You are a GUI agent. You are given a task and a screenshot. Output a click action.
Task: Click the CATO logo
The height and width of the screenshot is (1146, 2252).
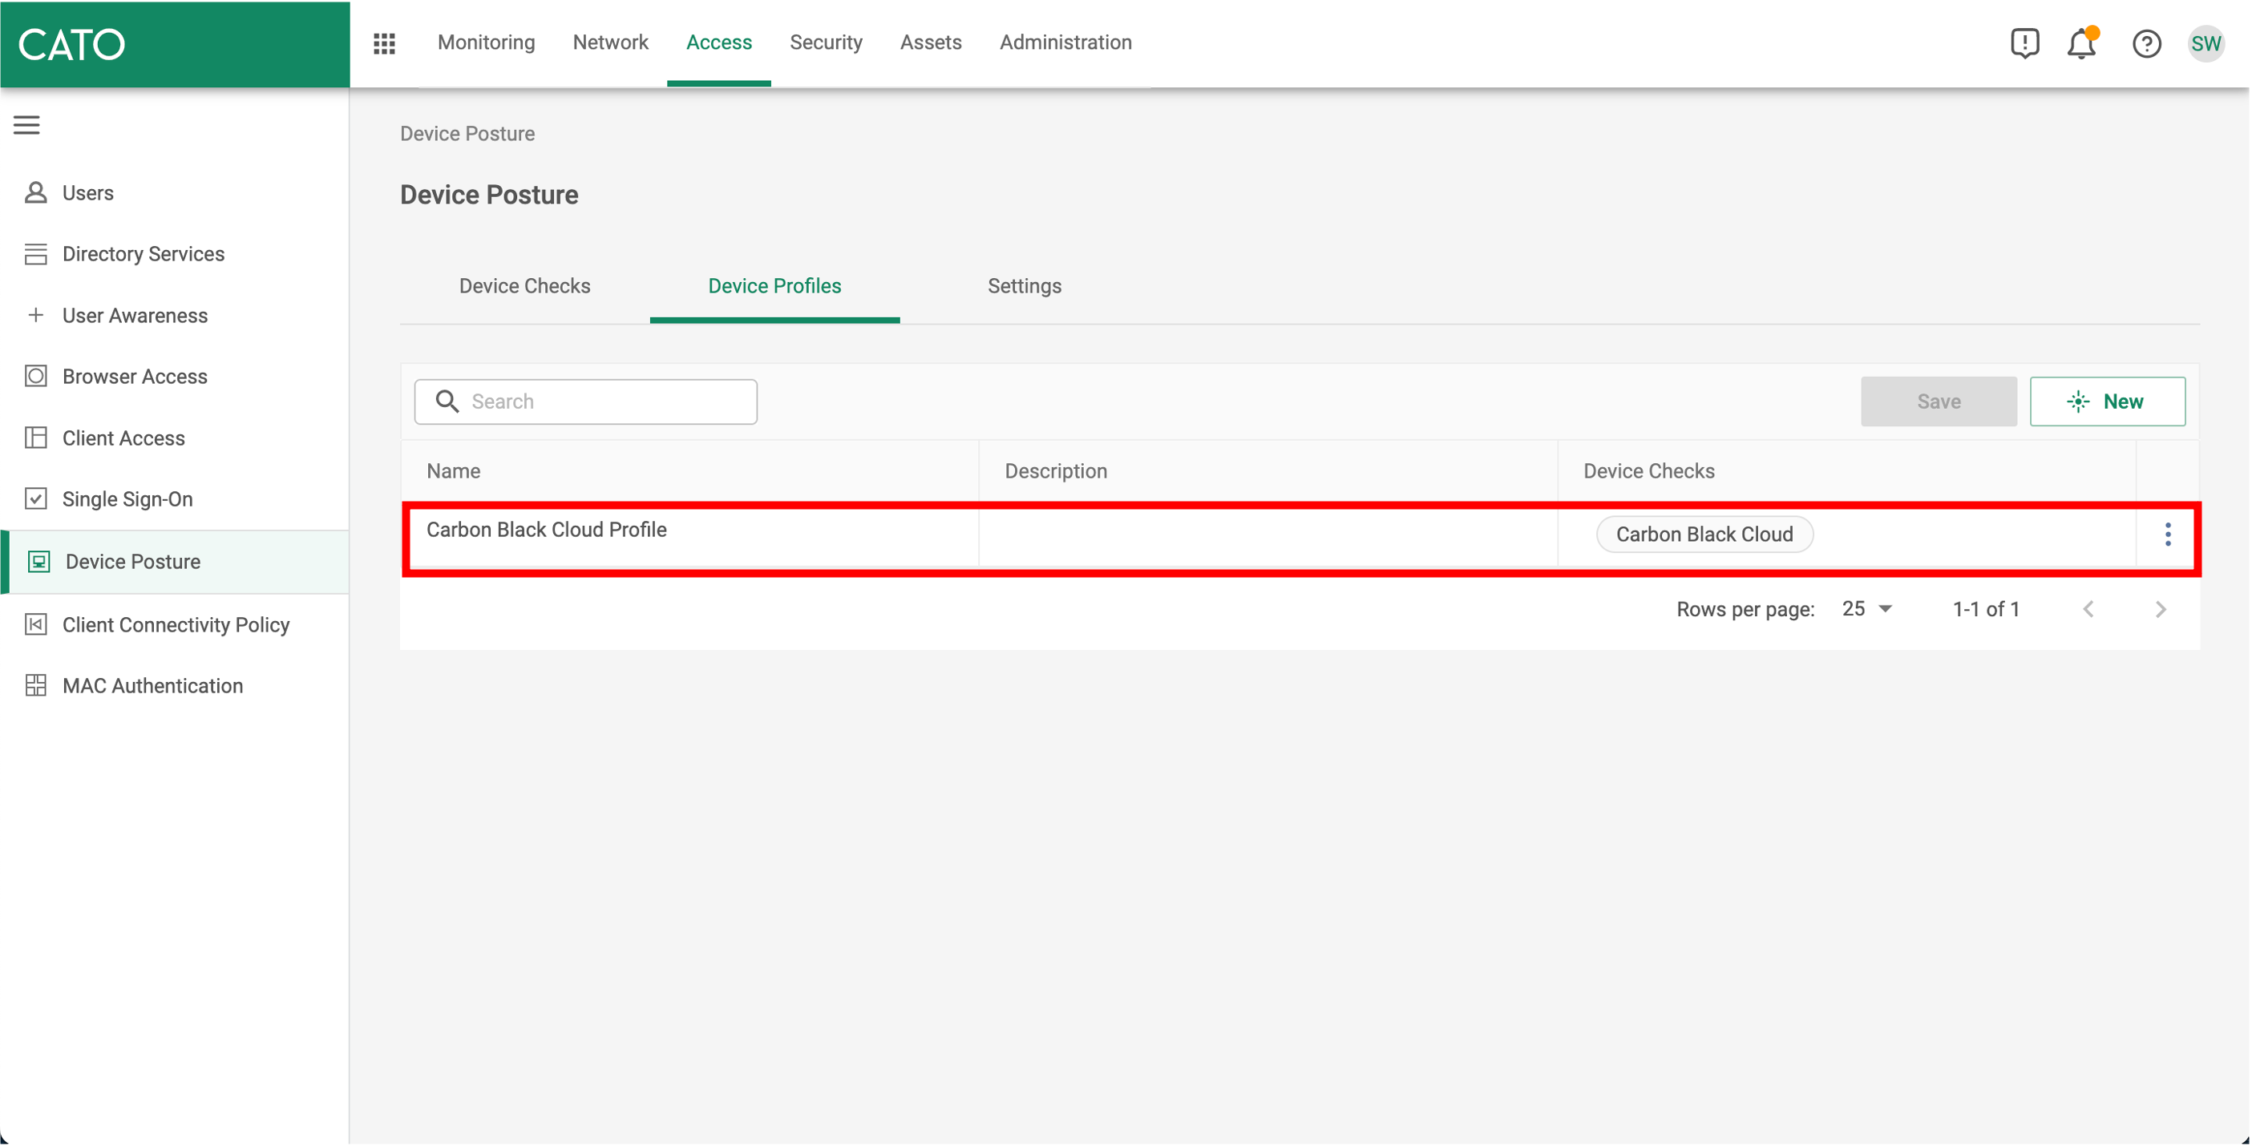[71, 44]
